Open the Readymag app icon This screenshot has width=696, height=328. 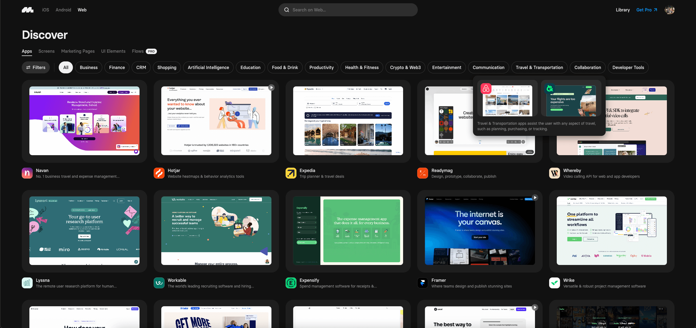(422, 173)
